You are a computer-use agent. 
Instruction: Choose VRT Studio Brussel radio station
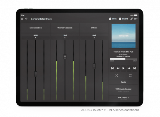[124, 90]
